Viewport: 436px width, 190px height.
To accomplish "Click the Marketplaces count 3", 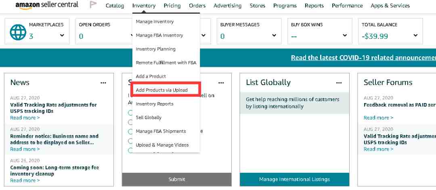I will pyautogui.click(x=31, y=36).
